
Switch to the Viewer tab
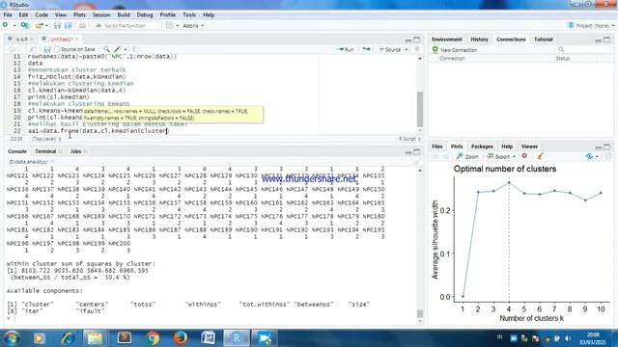point(529,147)
